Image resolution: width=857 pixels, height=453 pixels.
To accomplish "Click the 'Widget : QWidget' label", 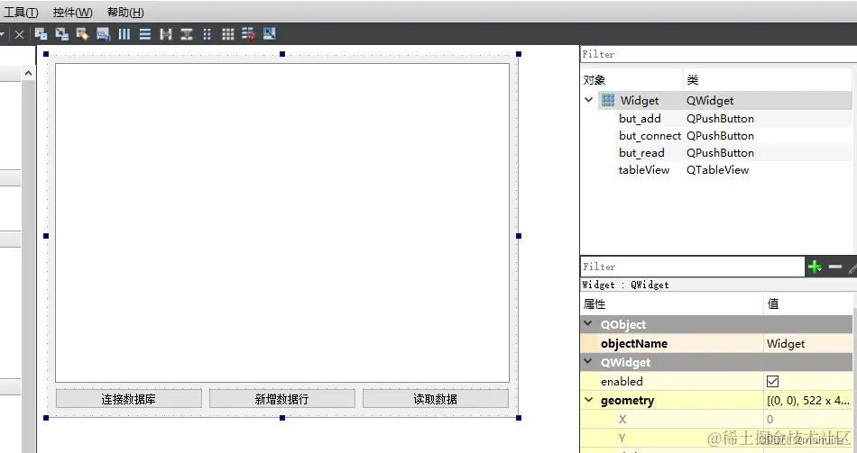I will [625, 285].
